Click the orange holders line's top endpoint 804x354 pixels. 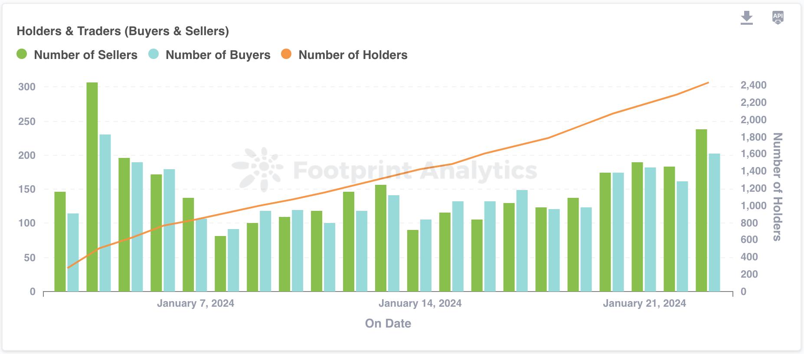point(708,82)
